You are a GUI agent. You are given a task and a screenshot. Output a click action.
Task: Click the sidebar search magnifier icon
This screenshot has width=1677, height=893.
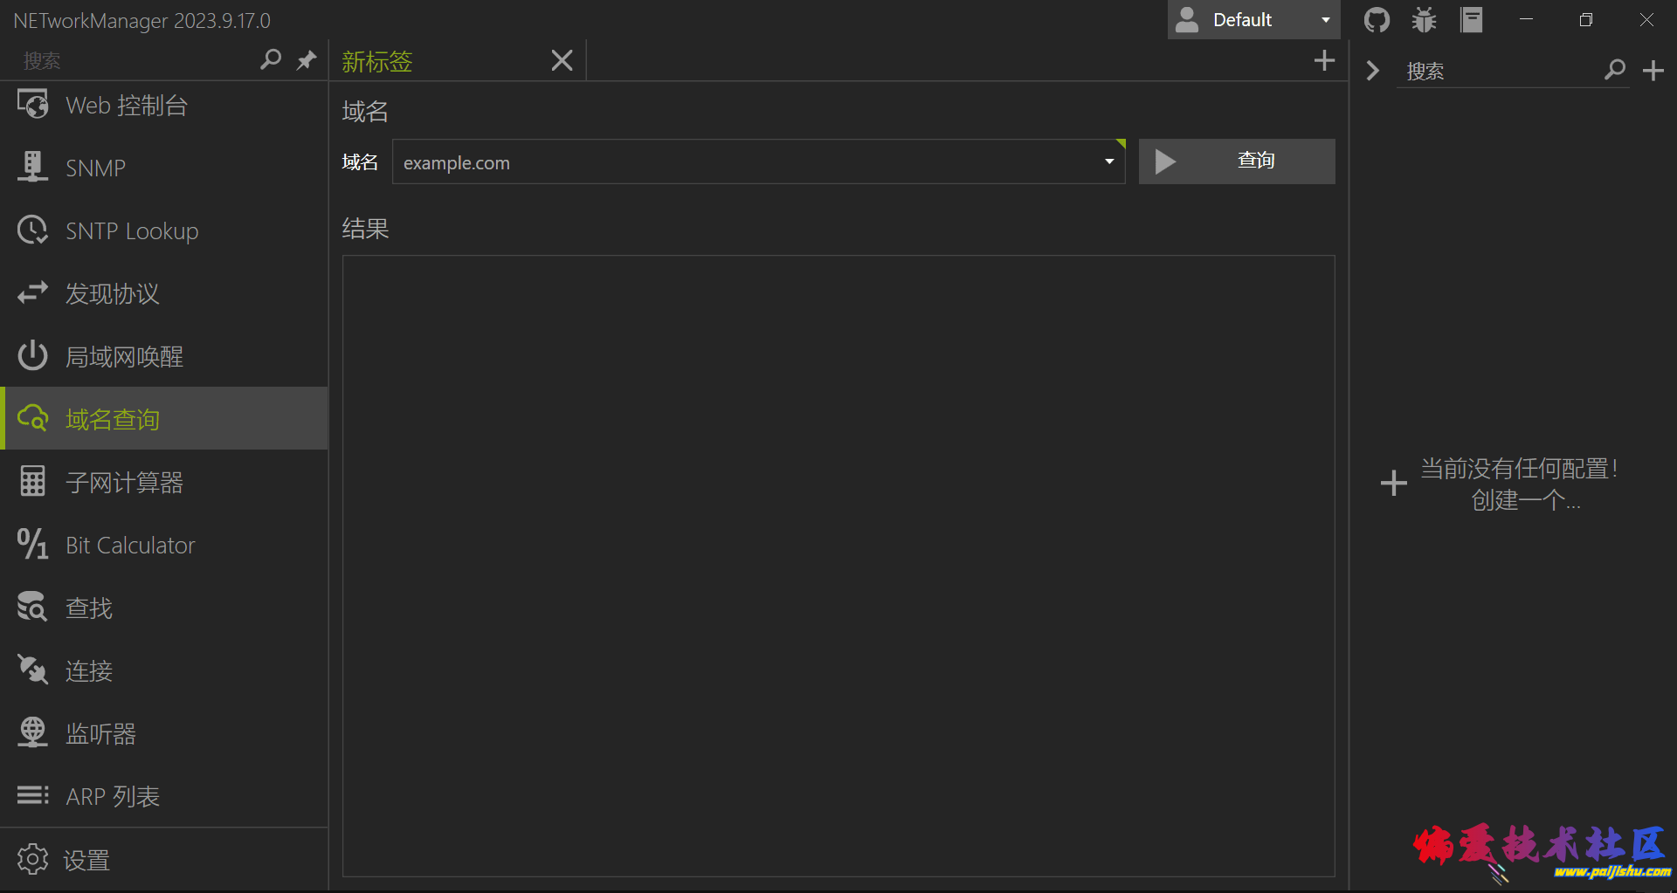click(x=271, y=60)
